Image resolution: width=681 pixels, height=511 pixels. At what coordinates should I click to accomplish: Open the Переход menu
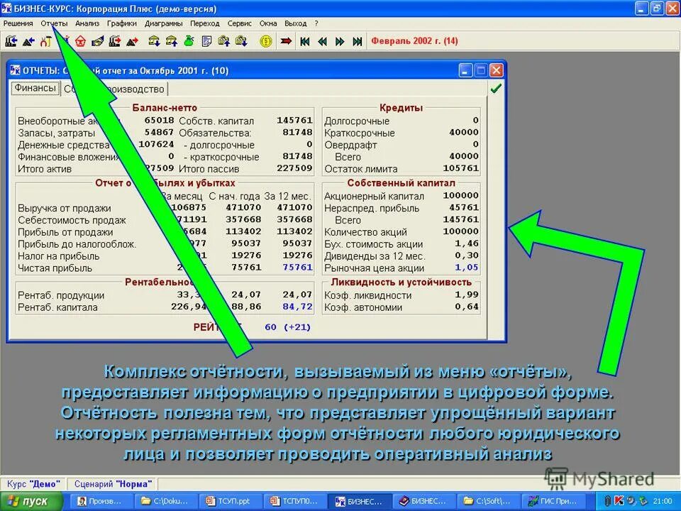click(x=204, y=23)
